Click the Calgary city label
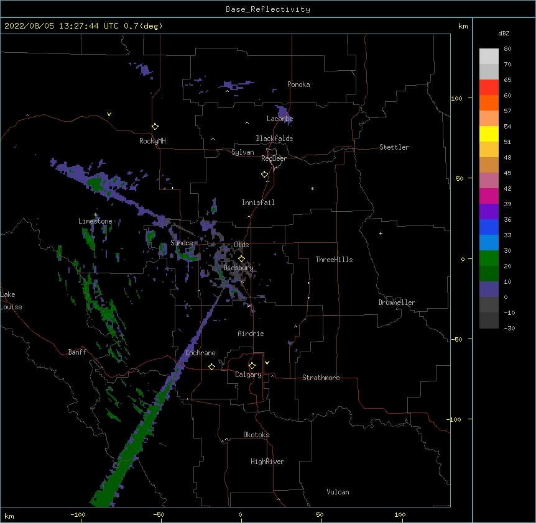This screenshot has width=536, height=523. [248, 375]
